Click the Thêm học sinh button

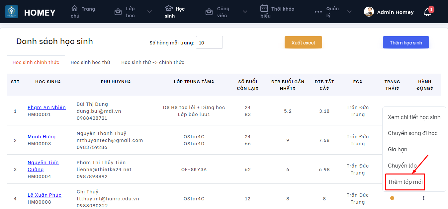(x=406, y=42)
